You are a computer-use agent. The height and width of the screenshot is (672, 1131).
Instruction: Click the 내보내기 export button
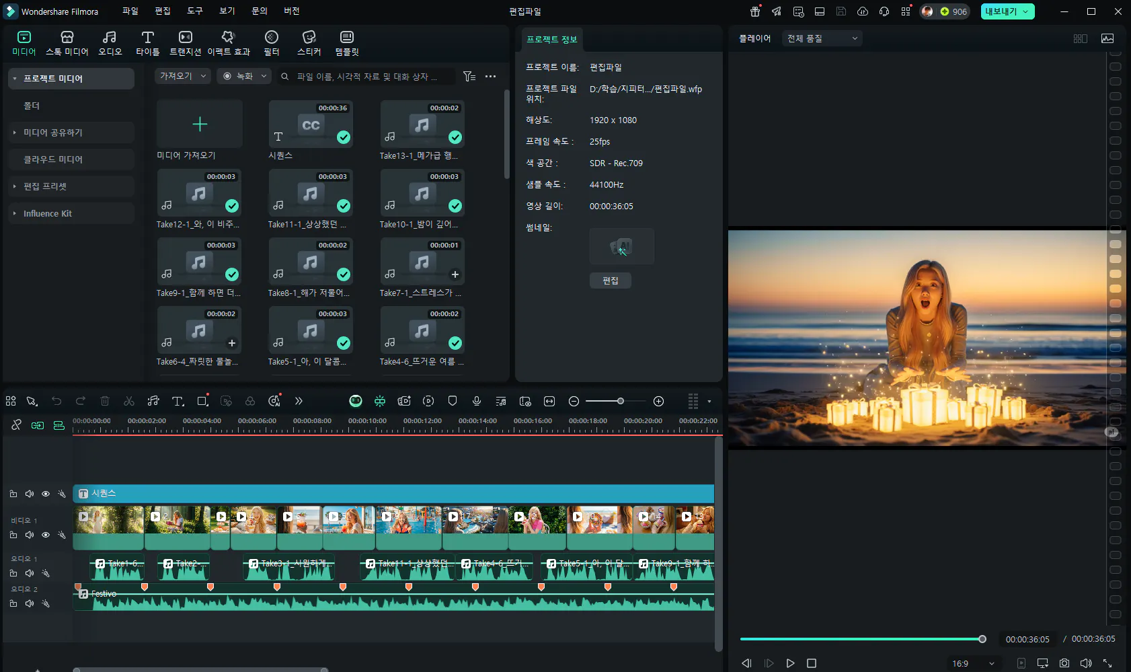tap(1001, 11)
